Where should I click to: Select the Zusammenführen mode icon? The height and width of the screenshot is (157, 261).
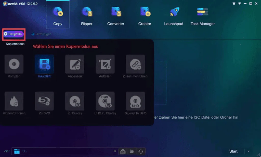pyautogui.click(x=135, y=64)
